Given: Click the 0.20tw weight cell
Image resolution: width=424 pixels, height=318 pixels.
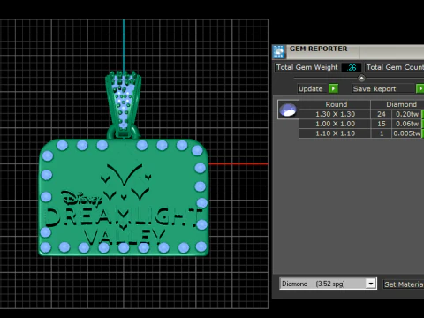Looking at the screenshot, I should (x=407, y=114).
